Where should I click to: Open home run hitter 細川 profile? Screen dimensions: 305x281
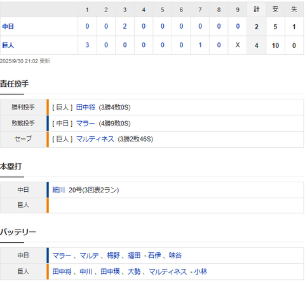[58, 190]
